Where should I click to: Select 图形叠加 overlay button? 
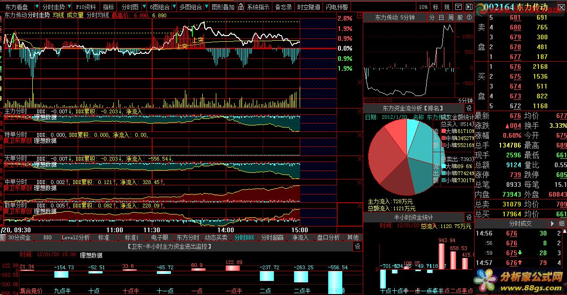(223, 7)
